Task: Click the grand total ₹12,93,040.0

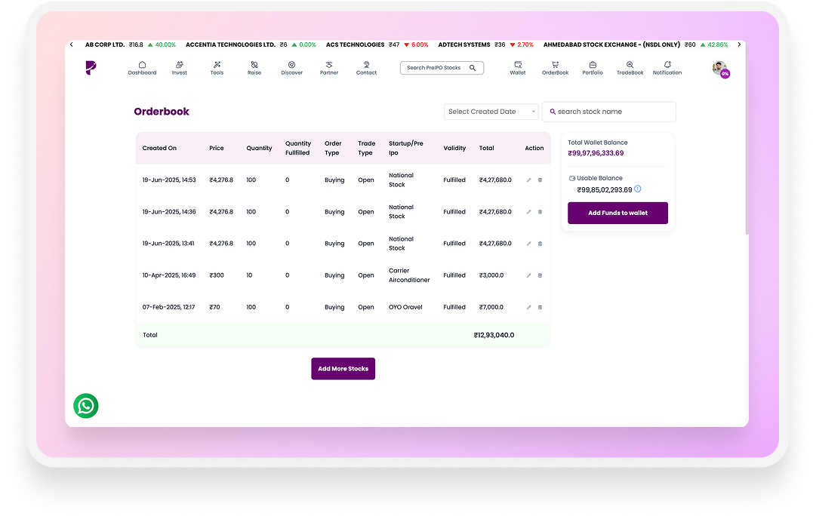Action: [x=494, y=335]
